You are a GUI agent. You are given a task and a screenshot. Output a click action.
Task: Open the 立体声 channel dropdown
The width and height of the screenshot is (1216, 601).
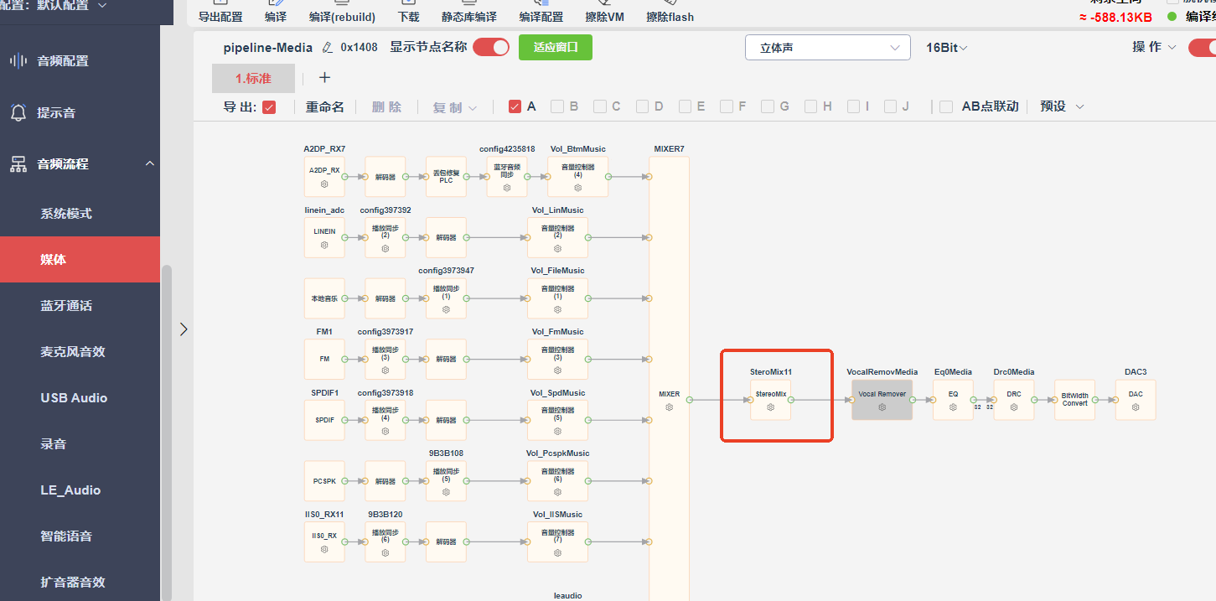click(x=828, y=48)
